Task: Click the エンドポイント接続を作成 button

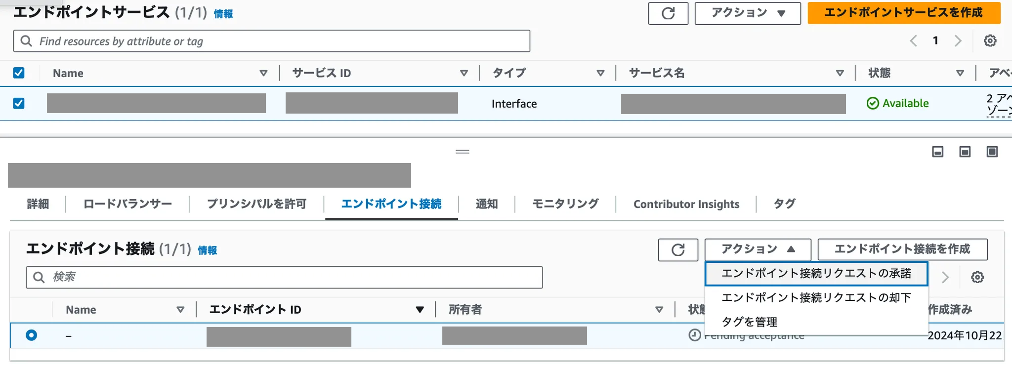Action: pos(902,249)
